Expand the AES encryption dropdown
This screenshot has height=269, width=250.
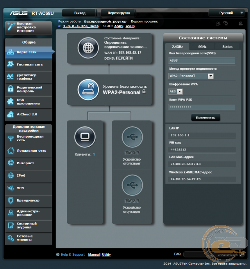coord(180,92)
